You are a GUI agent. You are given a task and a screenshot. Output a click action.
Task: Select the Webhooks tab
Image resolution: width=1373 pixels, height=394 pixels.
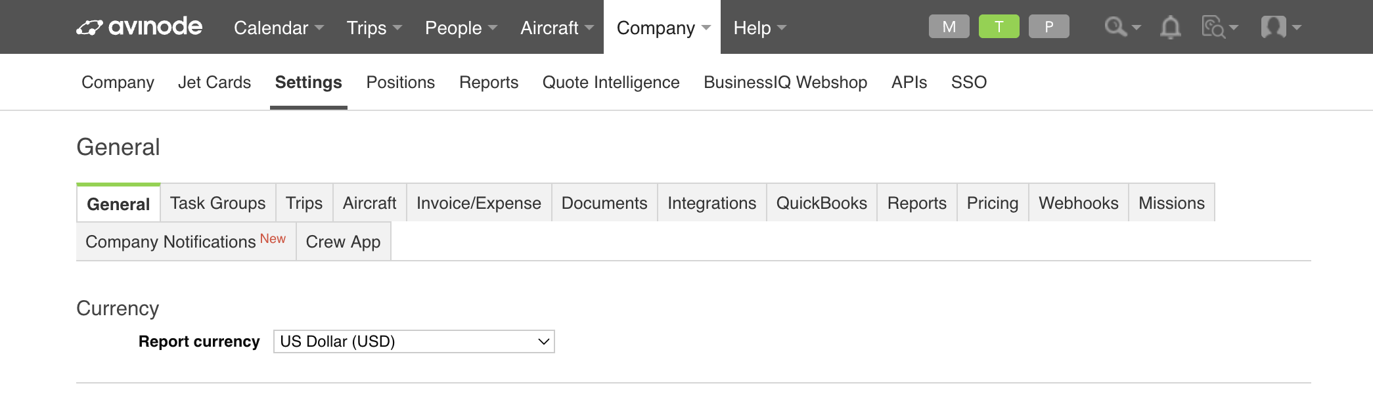coord(1078,203)
